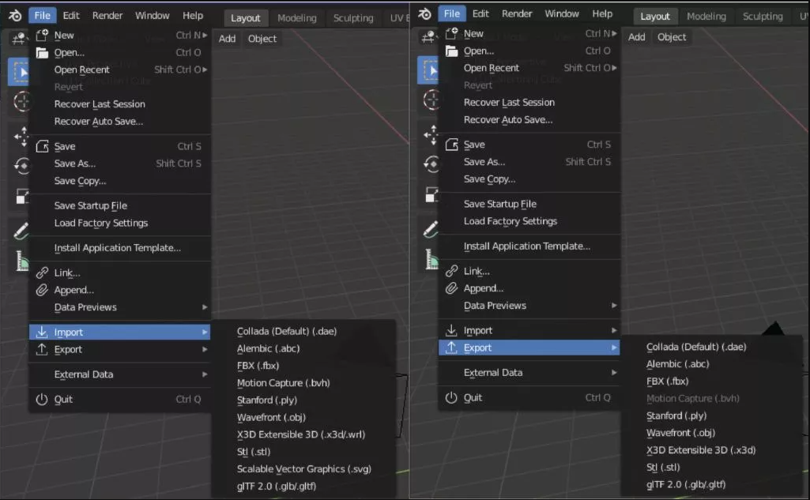This screenshot has height=500, width=810.
Task: Expand Import submenu arrow in right menu
Action: point(614,331)
